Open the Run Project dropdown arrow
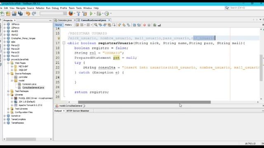This screenshot has width=264, height=148. (94, 14)
